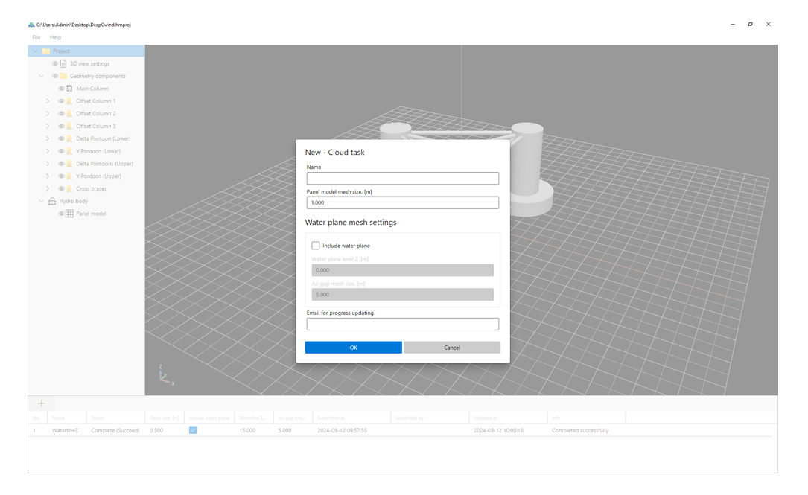Expand the Delta Pontoons (Upper) node

48,164
